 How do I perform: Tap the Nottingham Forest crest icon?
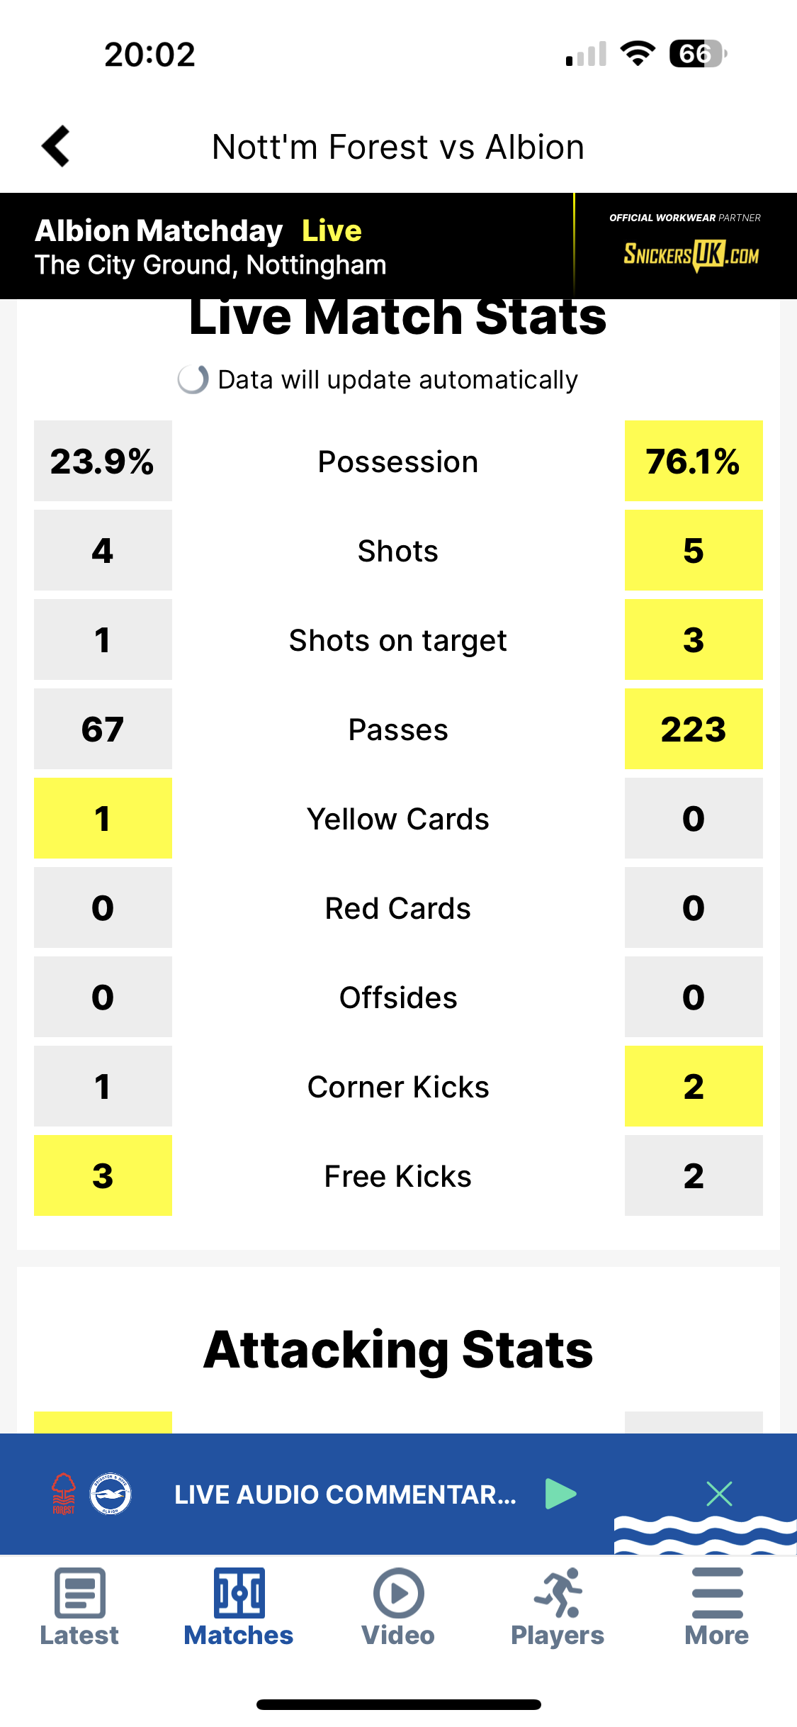point(64,1494)
